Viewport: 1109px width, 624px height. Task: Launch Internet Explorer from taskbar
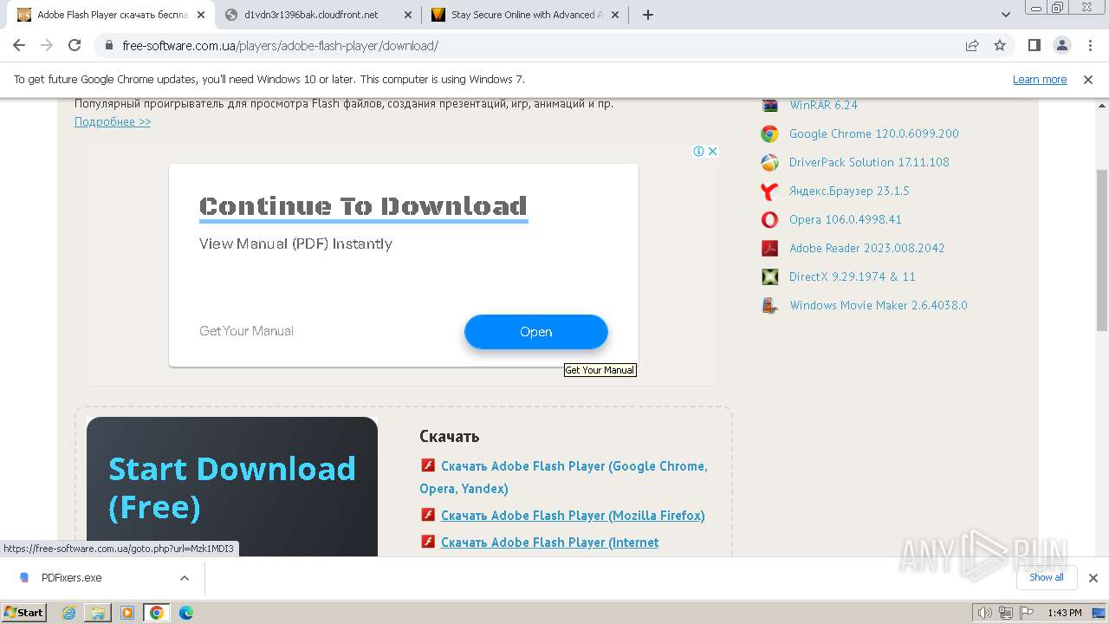pyautogui.click(x=69, y=613)
